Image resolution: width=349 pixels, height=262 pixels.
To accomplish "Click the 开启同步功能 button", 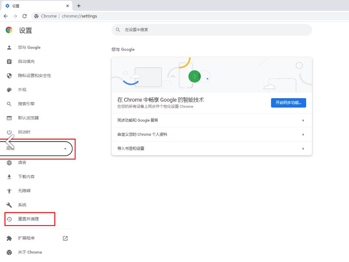I will tap(289, 103).
